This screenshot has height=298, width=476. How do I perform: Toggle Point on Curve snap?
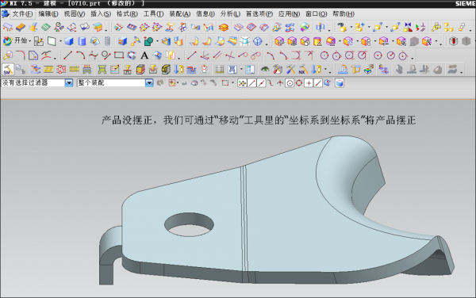[x=318, y=83]
